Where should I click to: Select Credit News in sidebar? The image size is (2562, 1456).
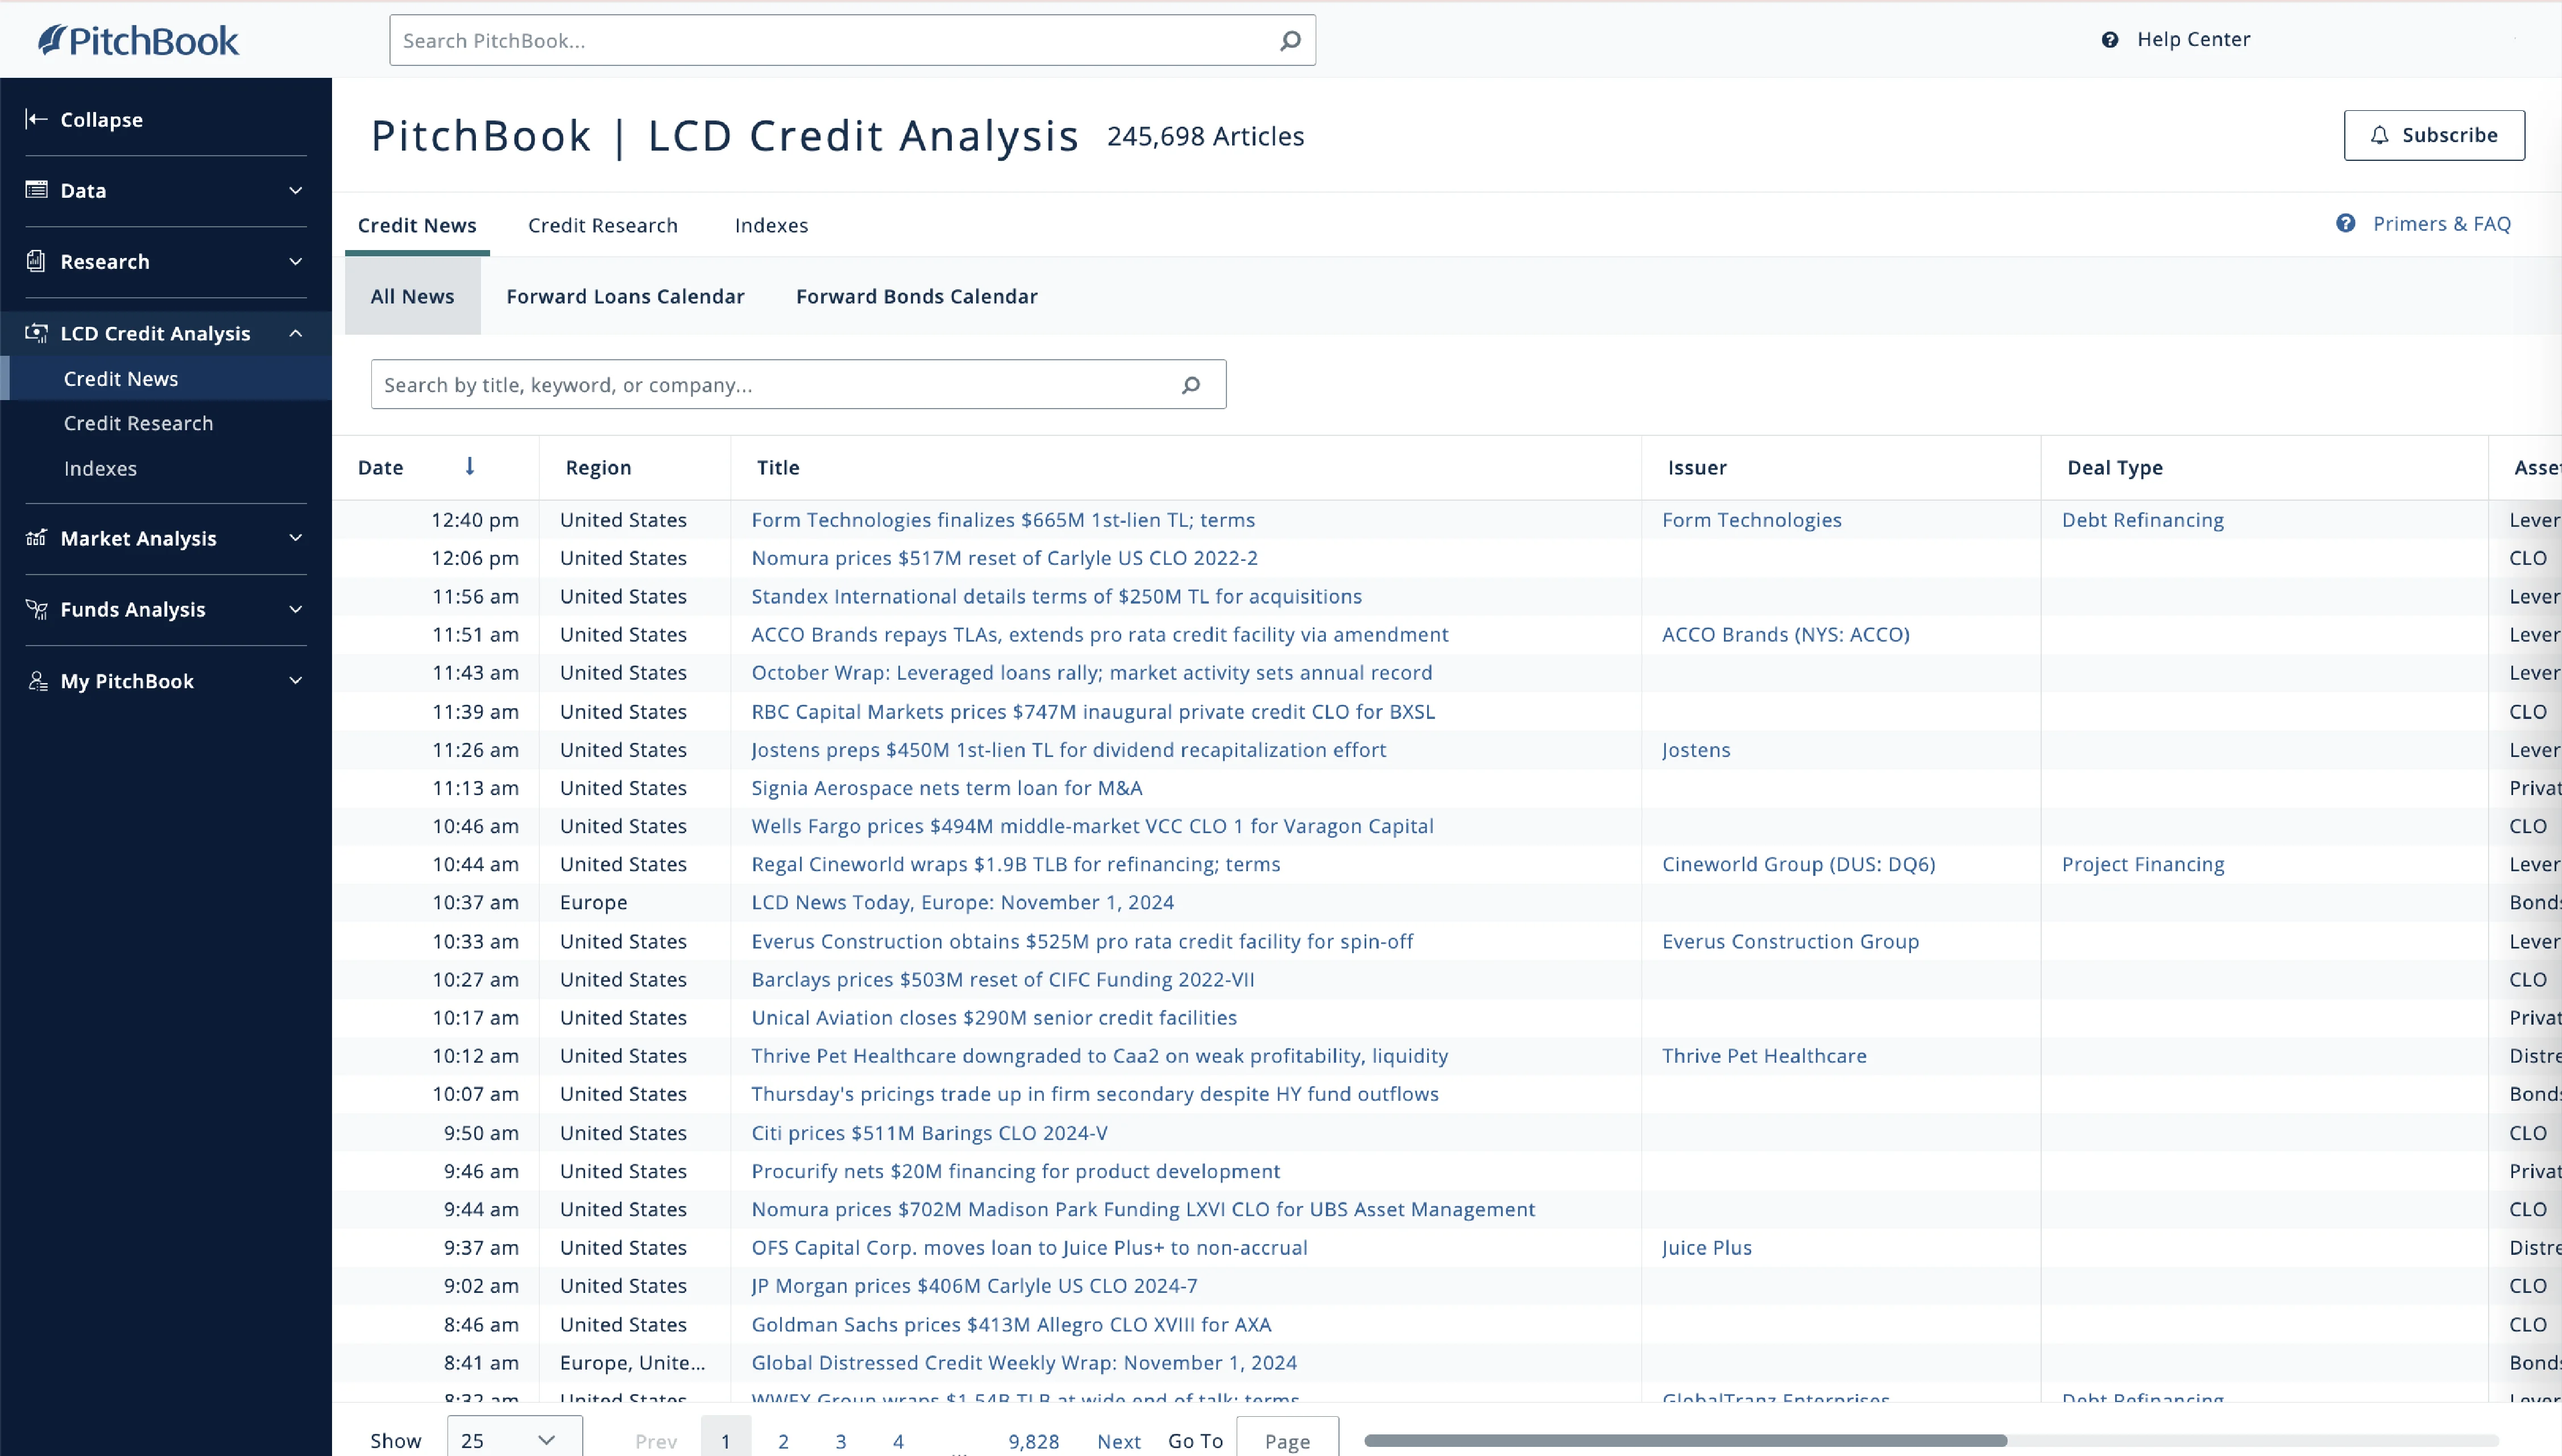[121, 378]
